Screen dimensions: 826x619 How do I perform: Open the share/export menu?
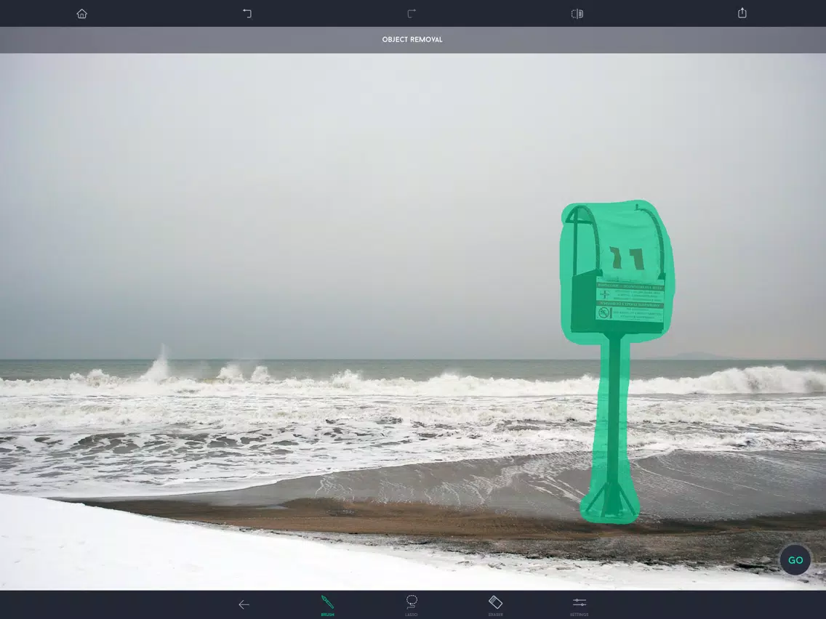click(x=742, y=12)
